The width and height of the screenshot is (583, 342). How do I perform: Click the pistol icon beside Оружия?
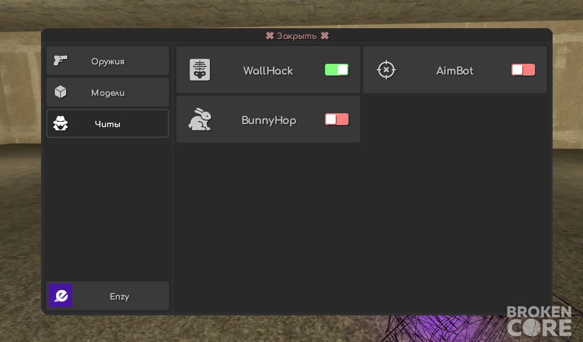tap(60, 61)
